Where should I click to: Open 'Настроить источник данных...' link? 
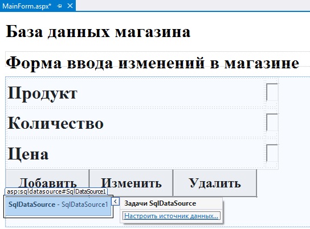coord(171,216)
